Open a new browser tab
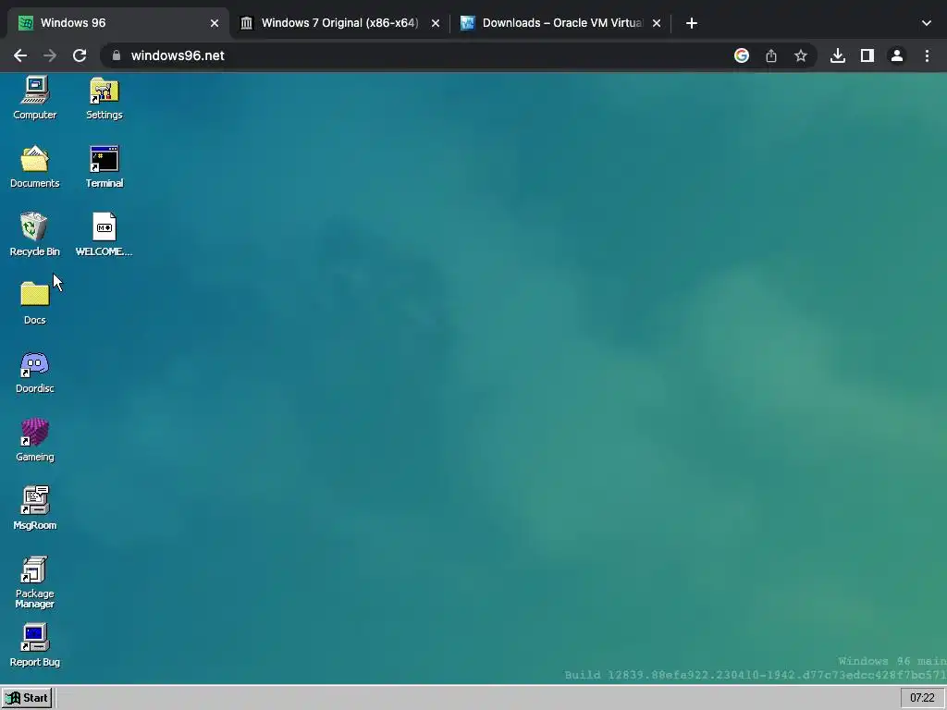 692,23
